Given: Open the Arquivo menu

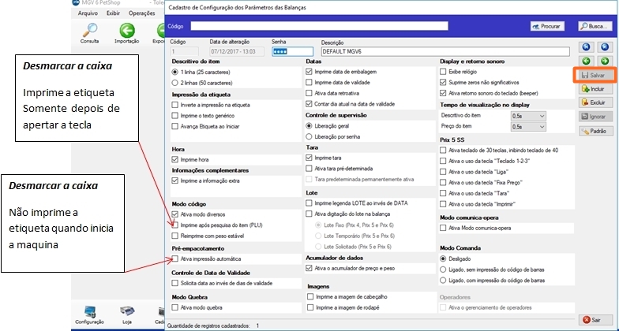Looking at the screenshot, I should [88, 13].
